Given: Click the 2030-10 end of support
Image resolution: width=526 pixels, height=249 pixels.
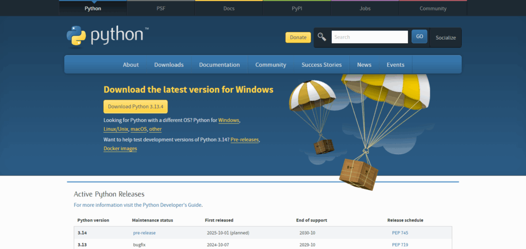Looking at the screenshot, I should 307,233.
